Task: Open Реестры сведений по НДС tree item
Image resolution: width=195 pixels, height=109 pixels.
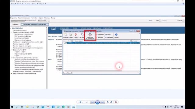Action: 21,44
